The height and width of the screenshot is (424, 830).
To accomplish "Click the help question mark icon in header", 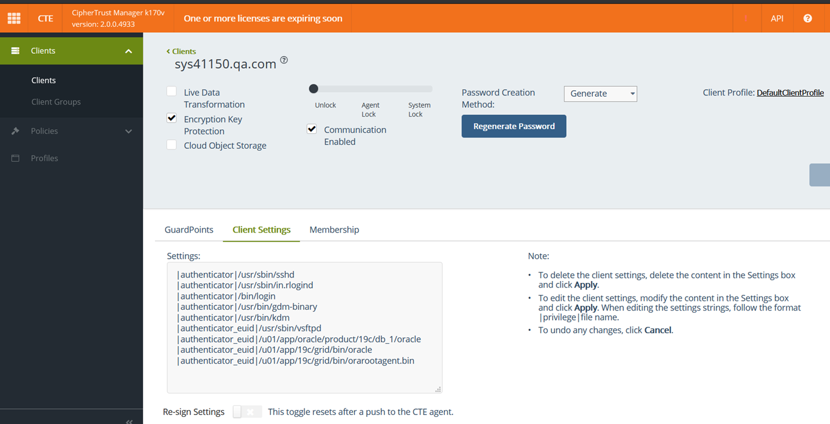I will point(807,18).
